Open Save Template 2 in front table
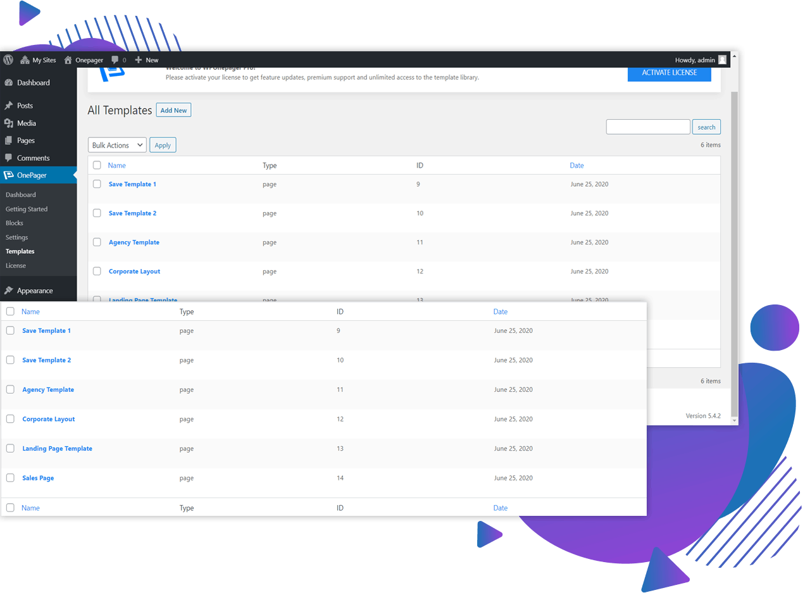This screenshot has width=810, height=595. tap(47, 360)
